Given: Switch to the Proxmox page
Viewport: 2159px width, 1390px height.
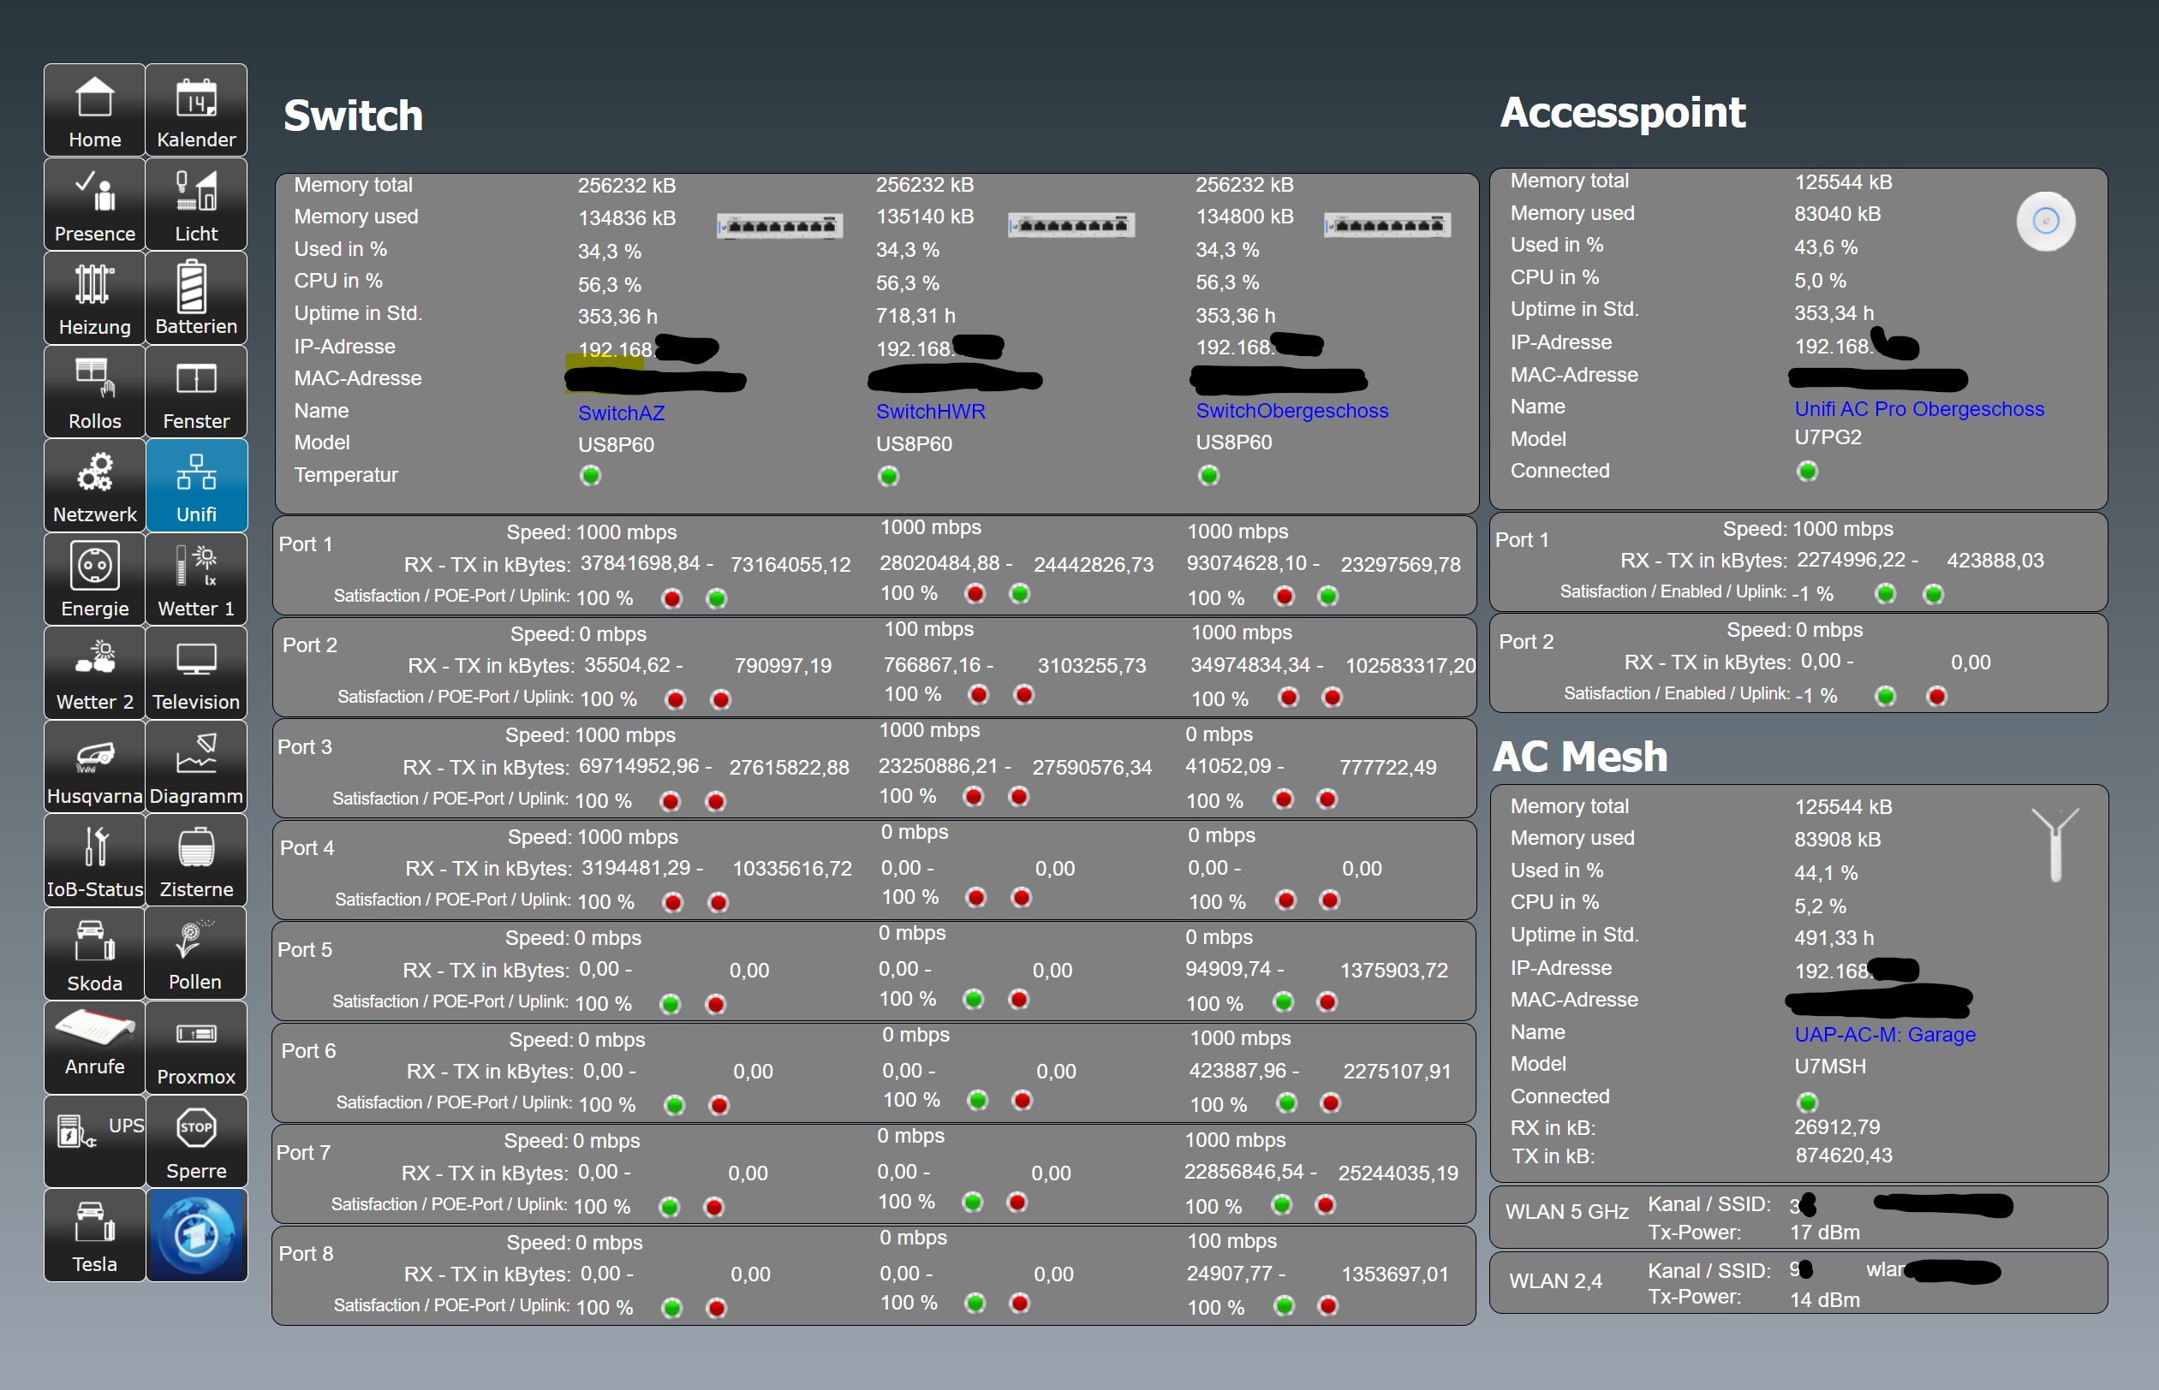Looking at the screenshot, I should point(196,1048).
